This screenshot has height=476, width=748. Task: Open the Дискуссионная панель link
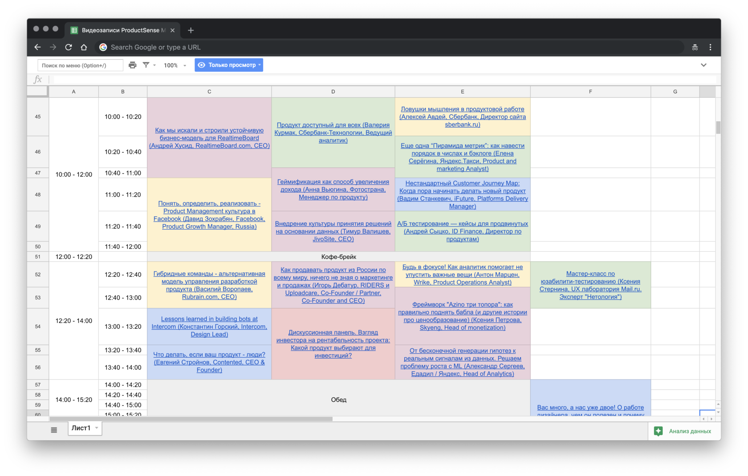coord(333,344)
